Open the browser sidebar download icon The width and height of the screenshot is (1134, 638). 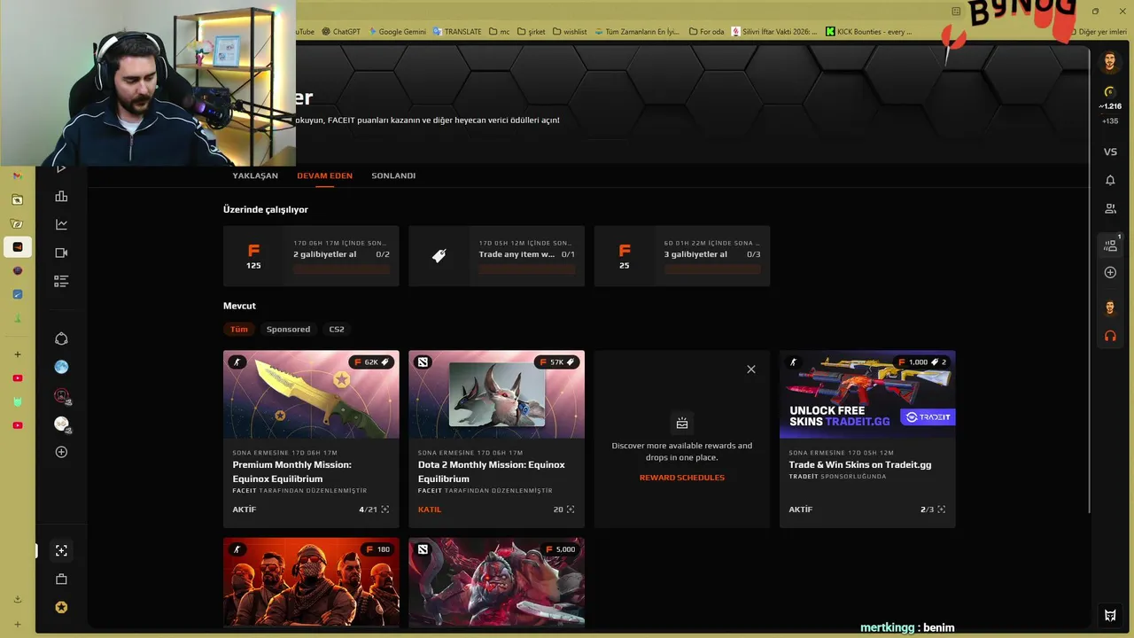pyautogui.click(x=17, y=599)
